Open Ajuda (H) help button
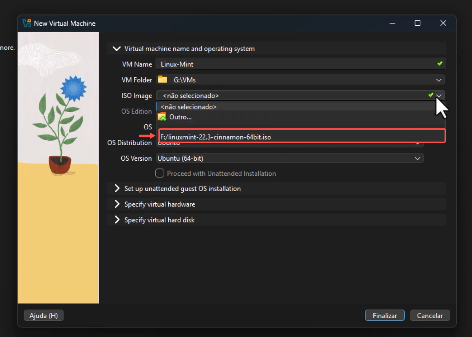This screenshot has height=337, width=472. tap(43, 315)
